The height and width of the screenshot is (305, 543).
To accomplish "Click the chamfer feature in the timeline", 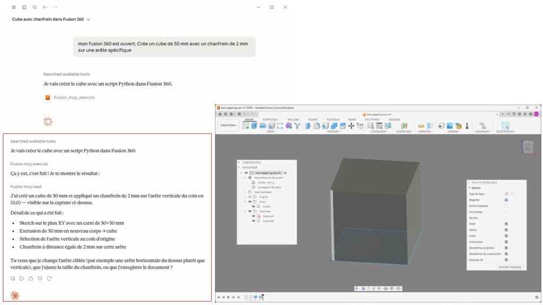I will coord(260,297).
